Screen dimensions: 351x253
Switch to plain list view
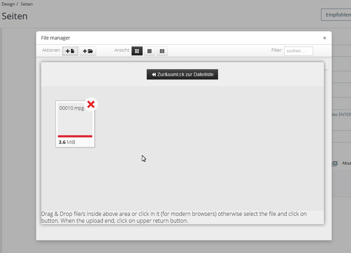(x=149, y=51)
